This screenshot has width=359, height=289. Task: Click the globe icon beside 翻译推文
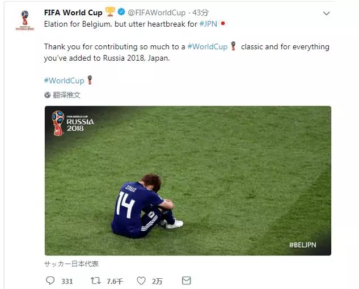point(48,95)
